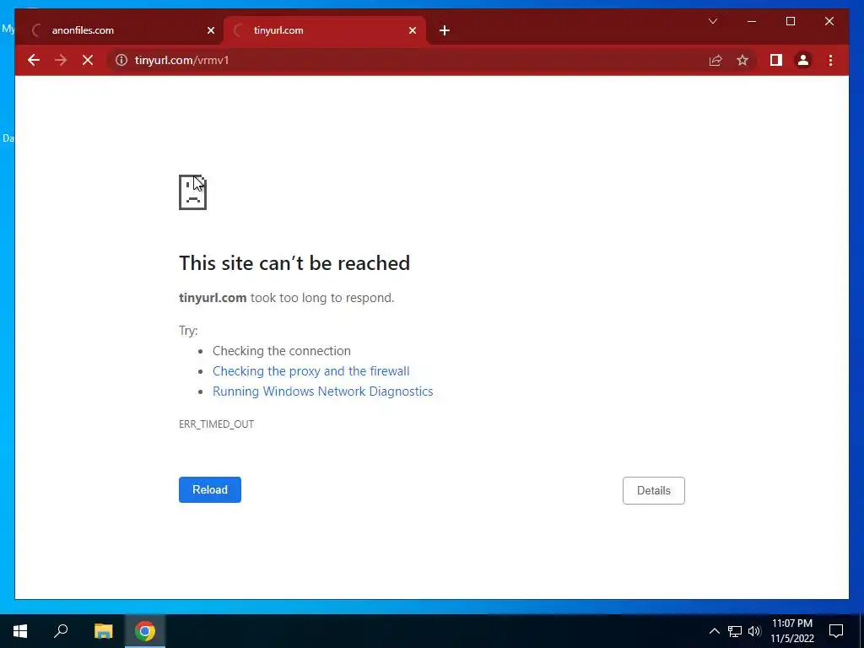The width and height of the screenshot is (864, 648).
Task: Minimize the Chrome window
Action: 752,21
